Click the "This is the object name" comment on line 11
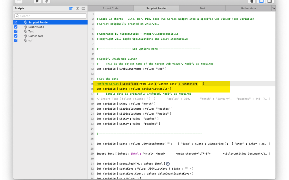289x180 pixels. [155, 64]
